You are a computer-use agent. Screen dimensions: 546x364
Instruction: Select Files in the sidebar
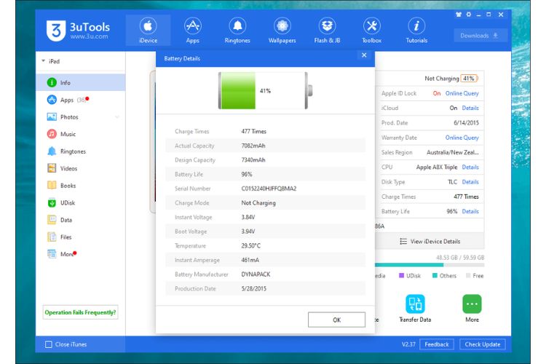pos(81,237)
